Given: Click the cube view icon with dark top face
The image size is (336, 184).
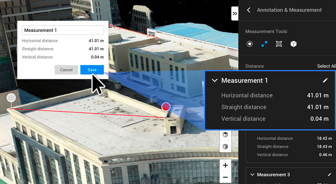Looking at the screenshot, I should point(225,135).
